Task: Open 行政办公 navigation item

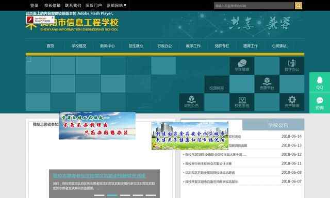Action: point(164,46)
